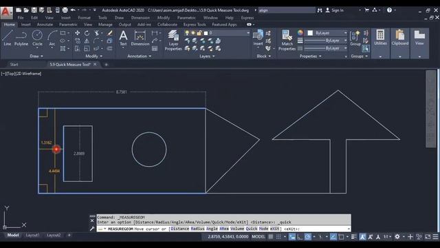Open the object color ByLayer dropdown

(327, 33)
